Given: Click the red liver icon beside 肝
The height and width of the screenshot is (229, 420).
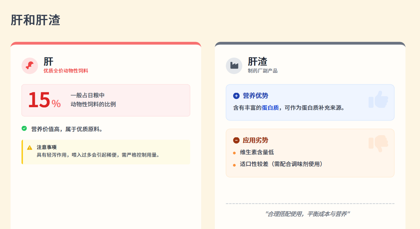Looking at the screenshot, I should click(30, 66).
